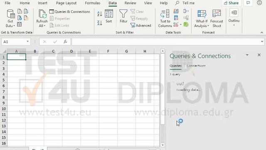
Task: Click the Insert Function fx icon
Action: pyautogui.click(x=65, y=42)
